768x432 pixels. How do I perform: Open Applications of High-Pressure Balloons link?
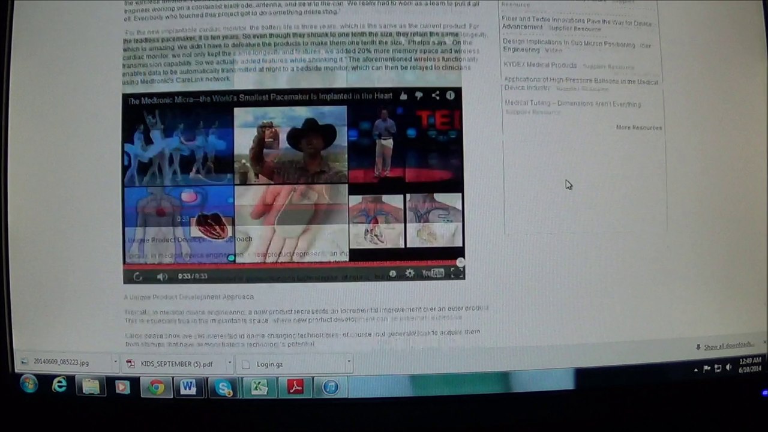click(x=581, y=84)
